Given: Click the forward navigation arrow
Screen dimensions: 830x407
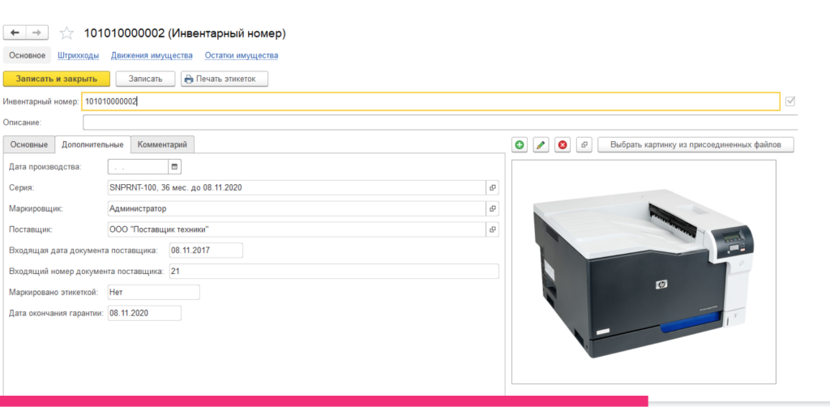Looking at the screenshot, I should pyautogui.click(x=37, y=32).
